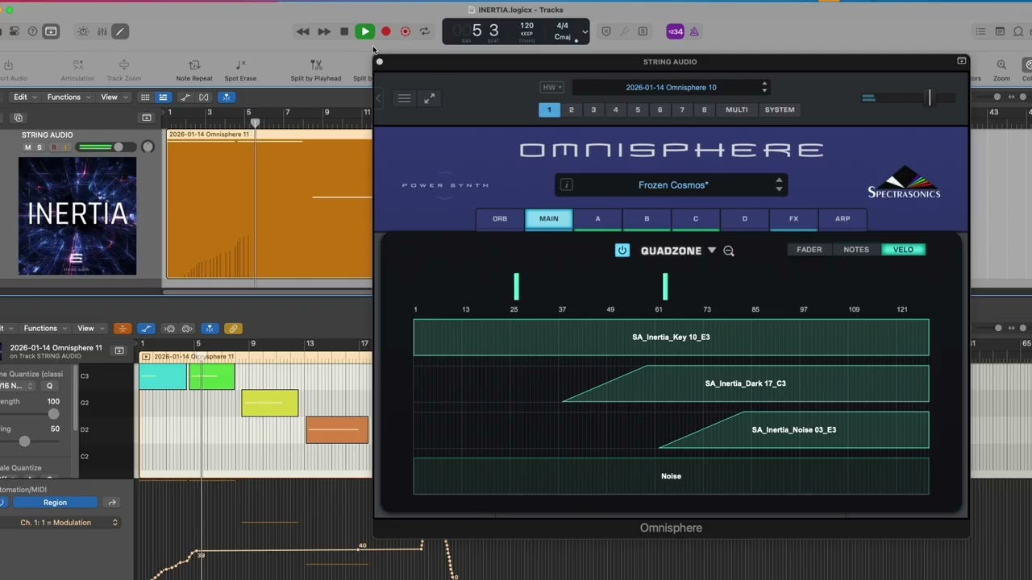
Task: Toggle Cycle mode in the transport
Action: pos(425,31)
